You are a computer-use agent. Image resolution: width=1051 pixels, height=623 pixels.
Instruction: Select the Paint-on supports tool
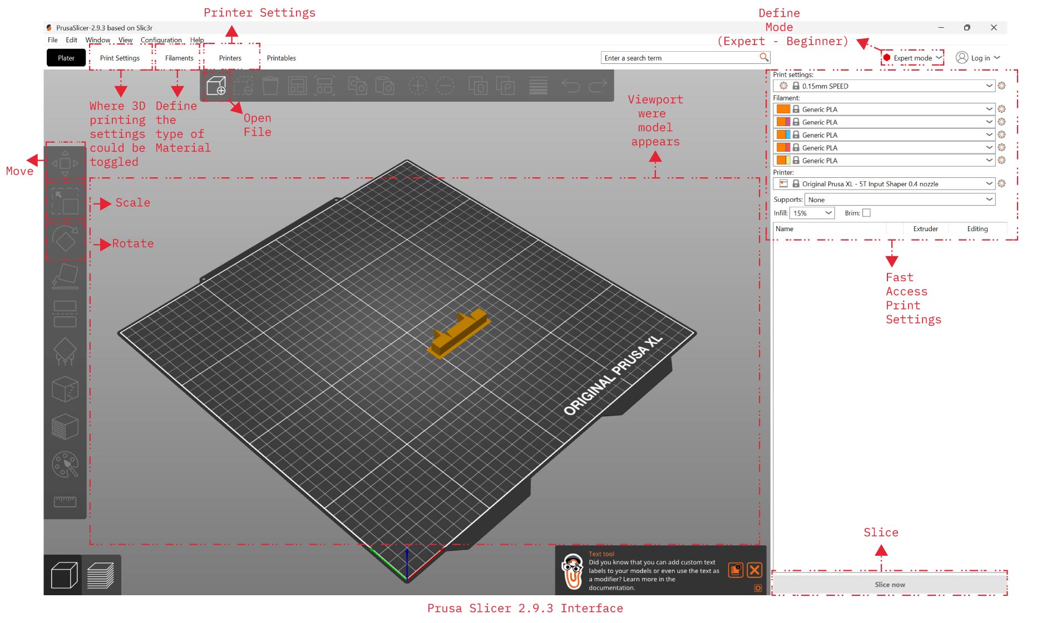[65, 351]
